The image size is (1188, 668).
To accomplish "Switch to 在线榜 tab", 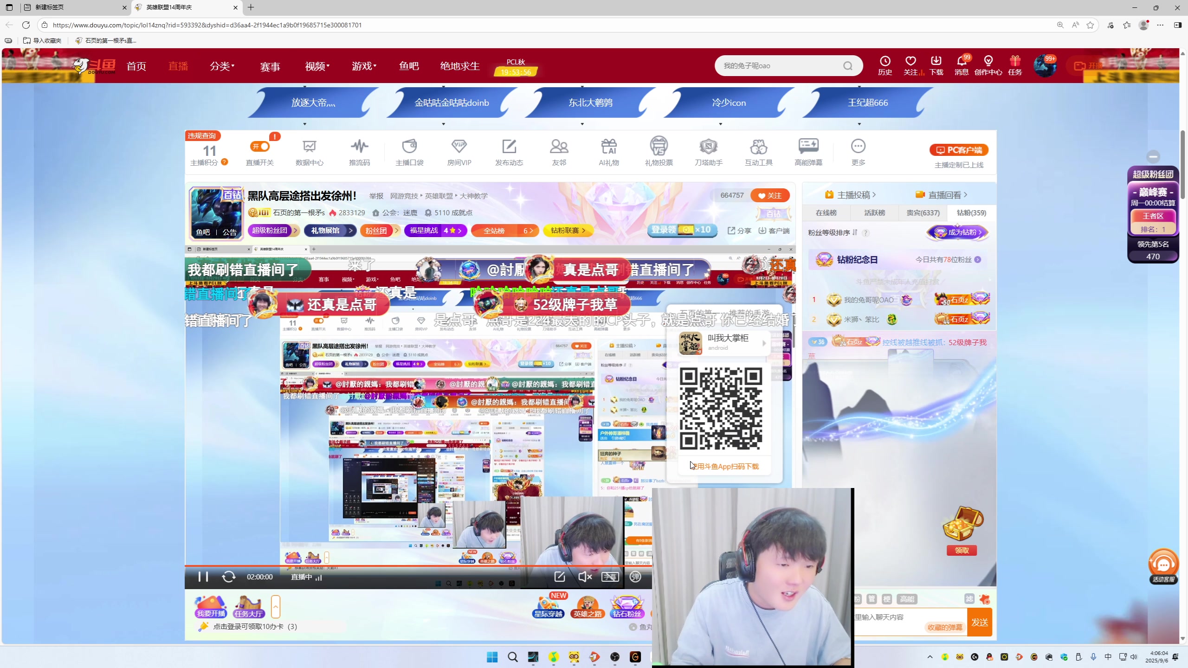I will pos(826,212).
